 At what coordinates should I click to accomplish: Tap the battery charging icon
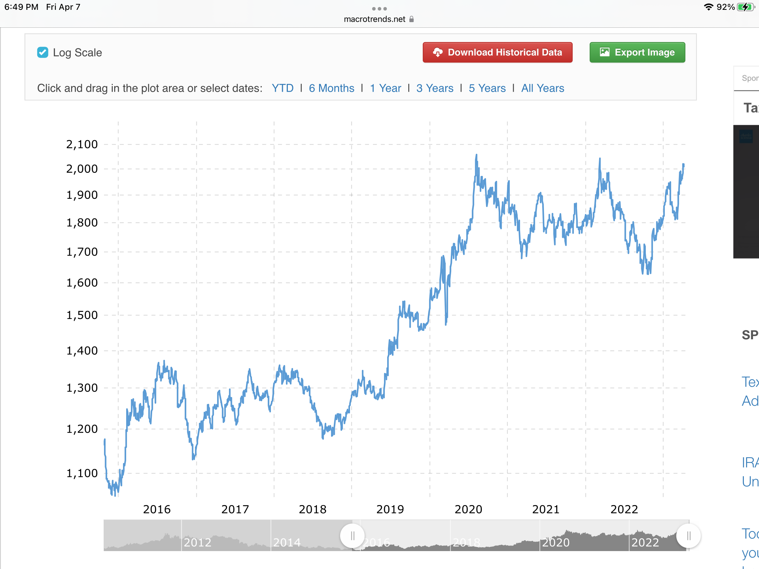[x=746, y=7]
